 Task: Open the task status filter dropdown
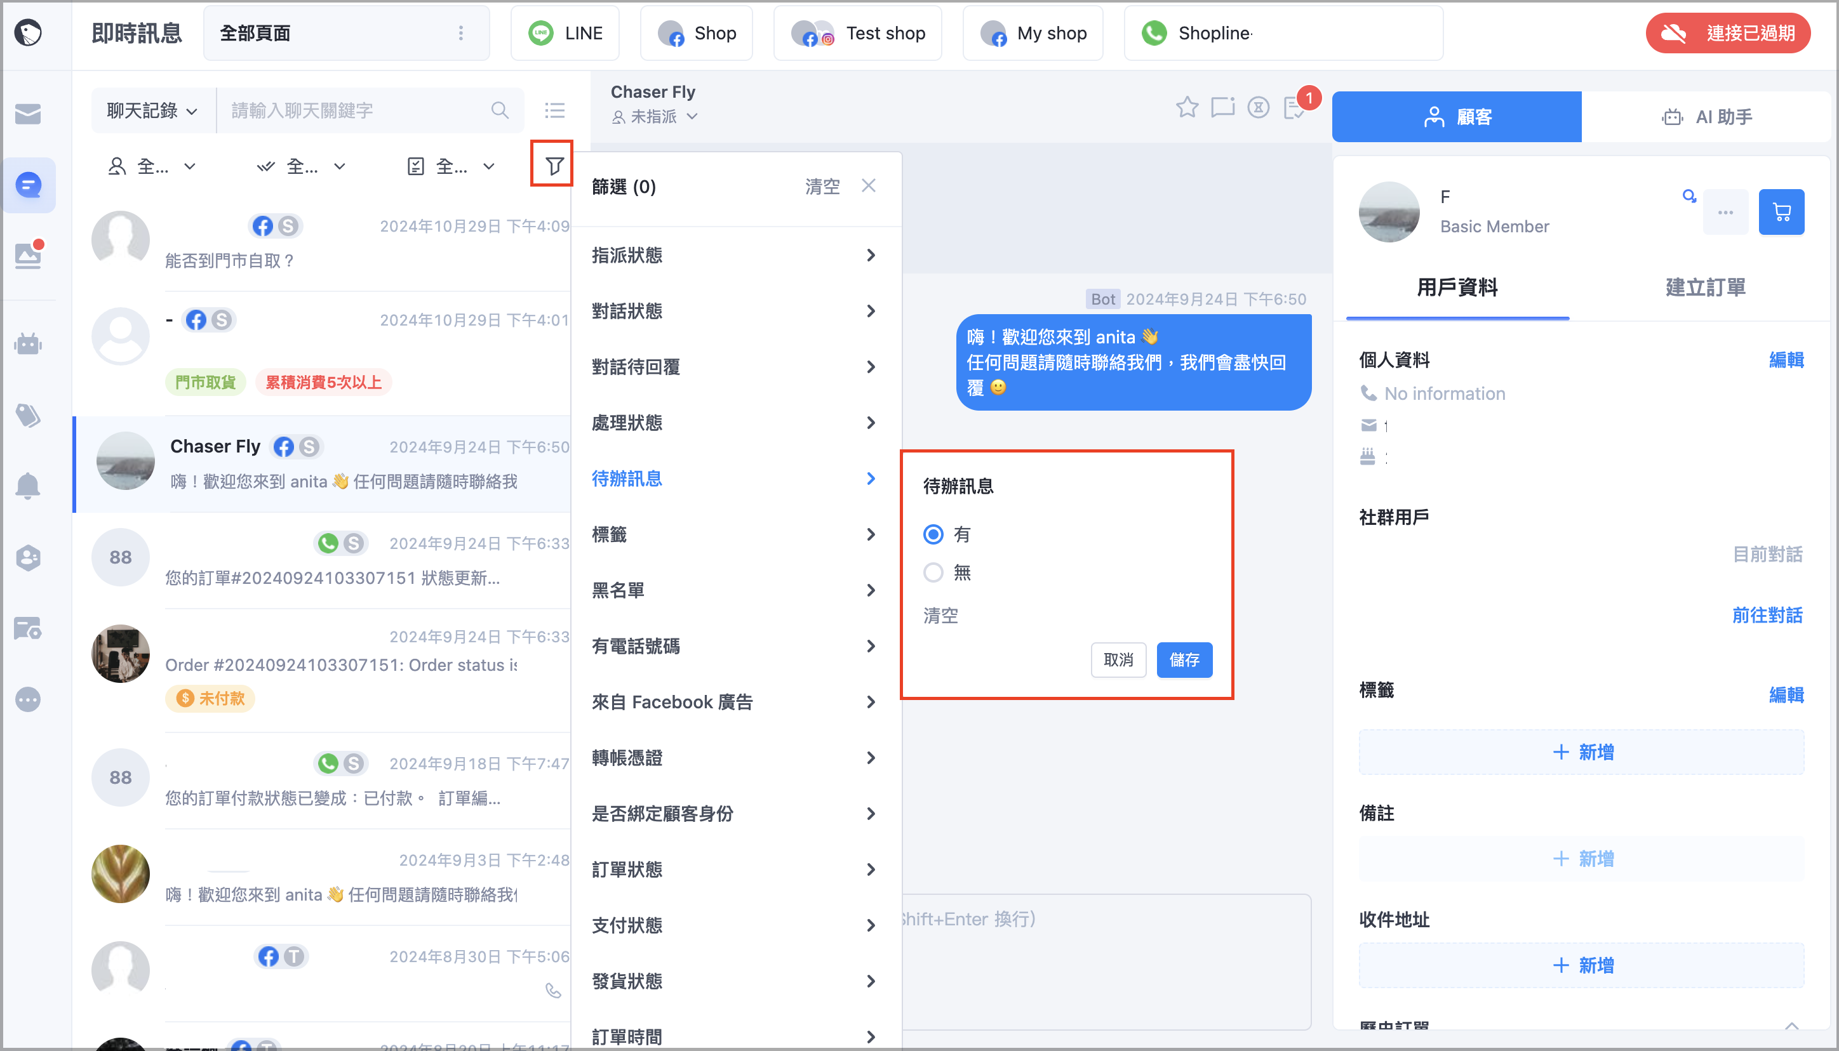point(451,167)
